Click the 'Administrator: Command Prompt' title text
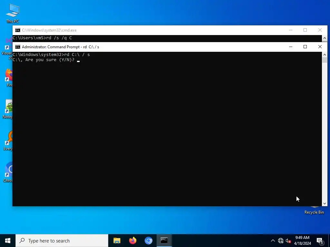The image size is (330, 247). coord(51,47)
